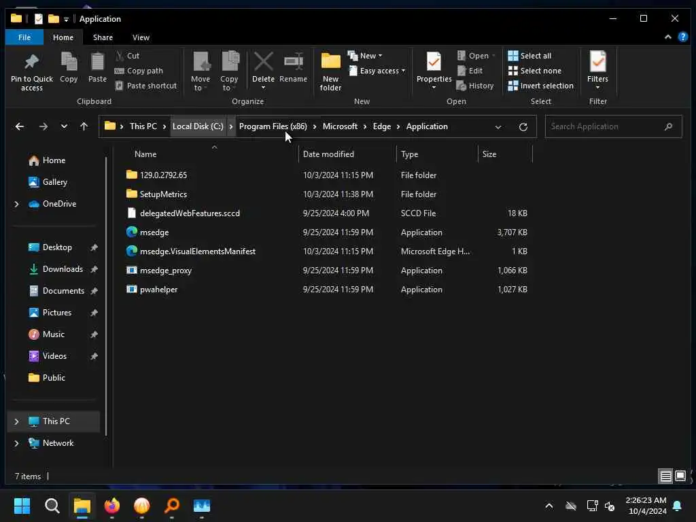Click Edge breadcrumb in address bar

pyautogui.click(x=382, y=126)
